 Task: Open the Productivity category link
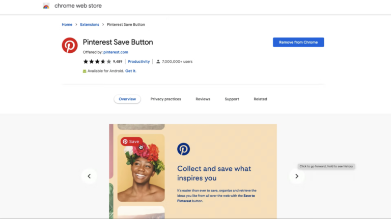pos(138,61)
